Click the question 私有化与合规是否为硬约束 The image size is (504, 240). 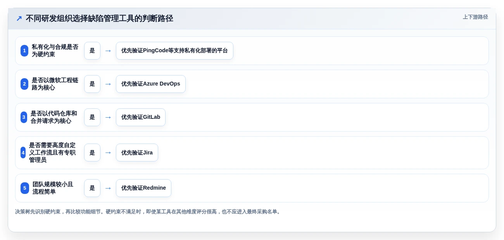(55, 51)
